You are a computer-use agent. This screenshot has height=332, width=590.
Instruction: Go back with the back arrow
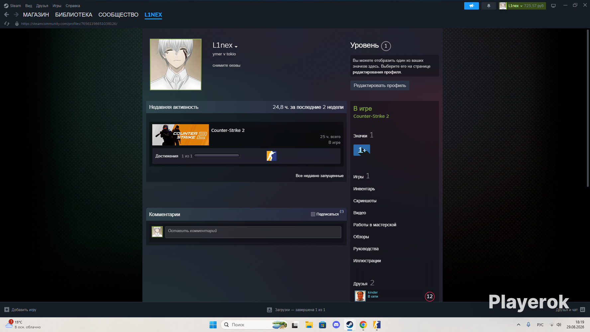[6, 15]
